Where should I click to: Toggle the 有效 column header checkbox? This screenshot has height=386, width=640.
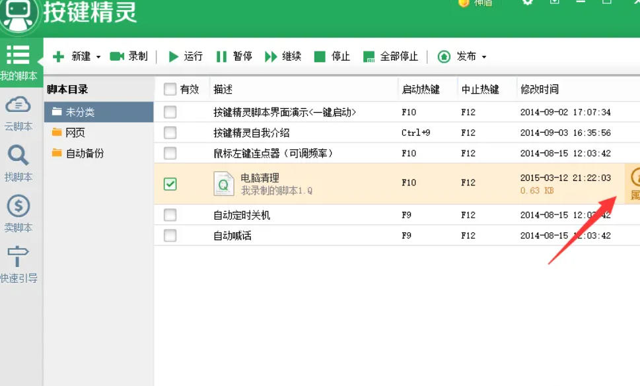170,89
